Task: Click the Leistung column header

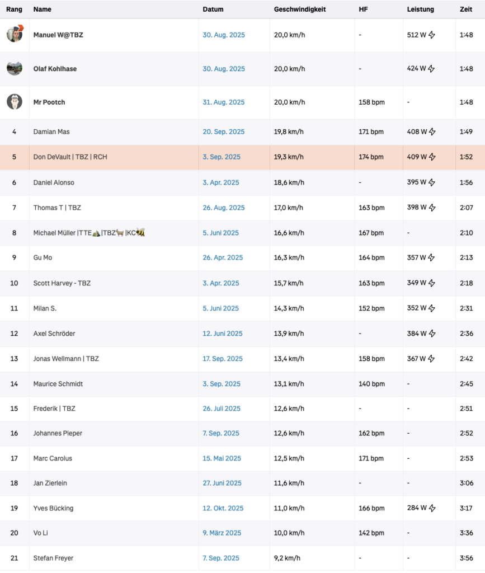Action: (x=420, y=10)
